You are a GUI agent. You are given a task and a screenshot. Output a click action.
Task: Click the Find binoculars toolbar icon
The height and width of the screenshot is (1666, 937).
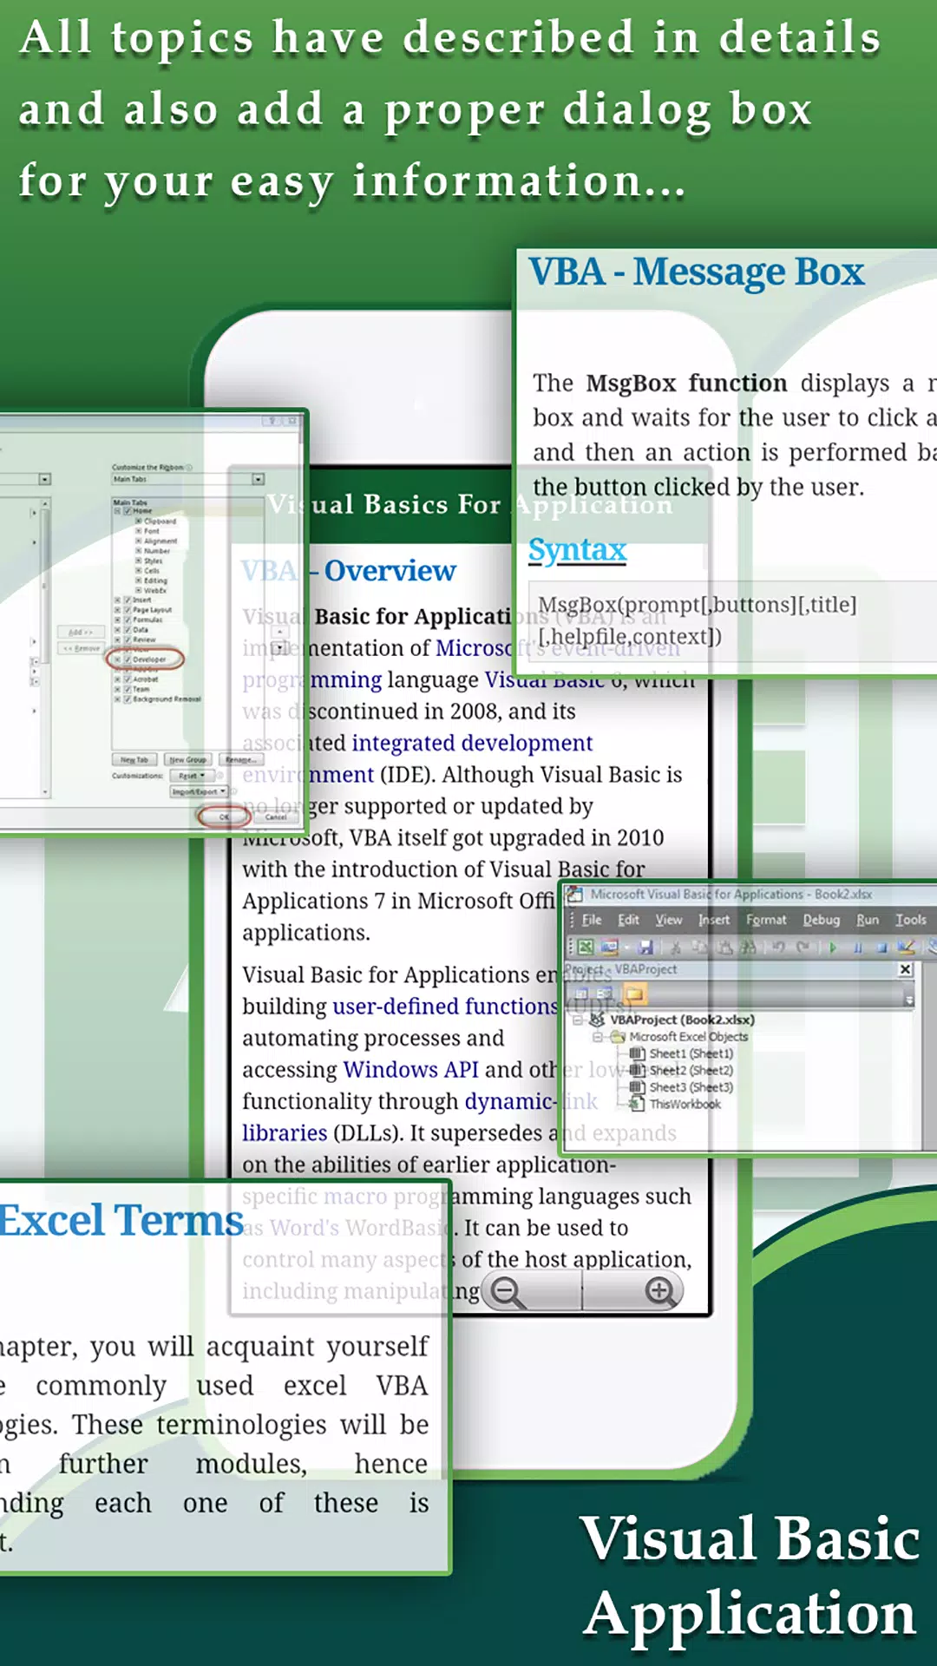(x=748, y=947)
